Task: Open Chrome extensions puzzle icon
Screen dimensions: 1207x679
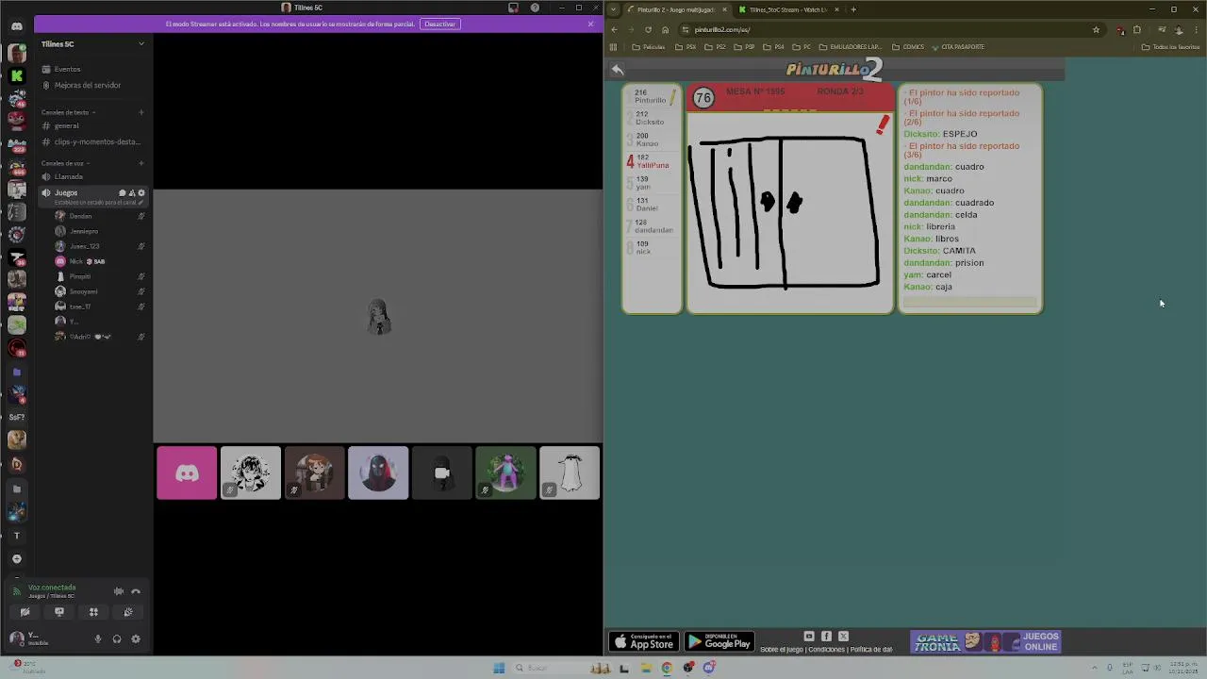Action: [x=1137, y=29]
